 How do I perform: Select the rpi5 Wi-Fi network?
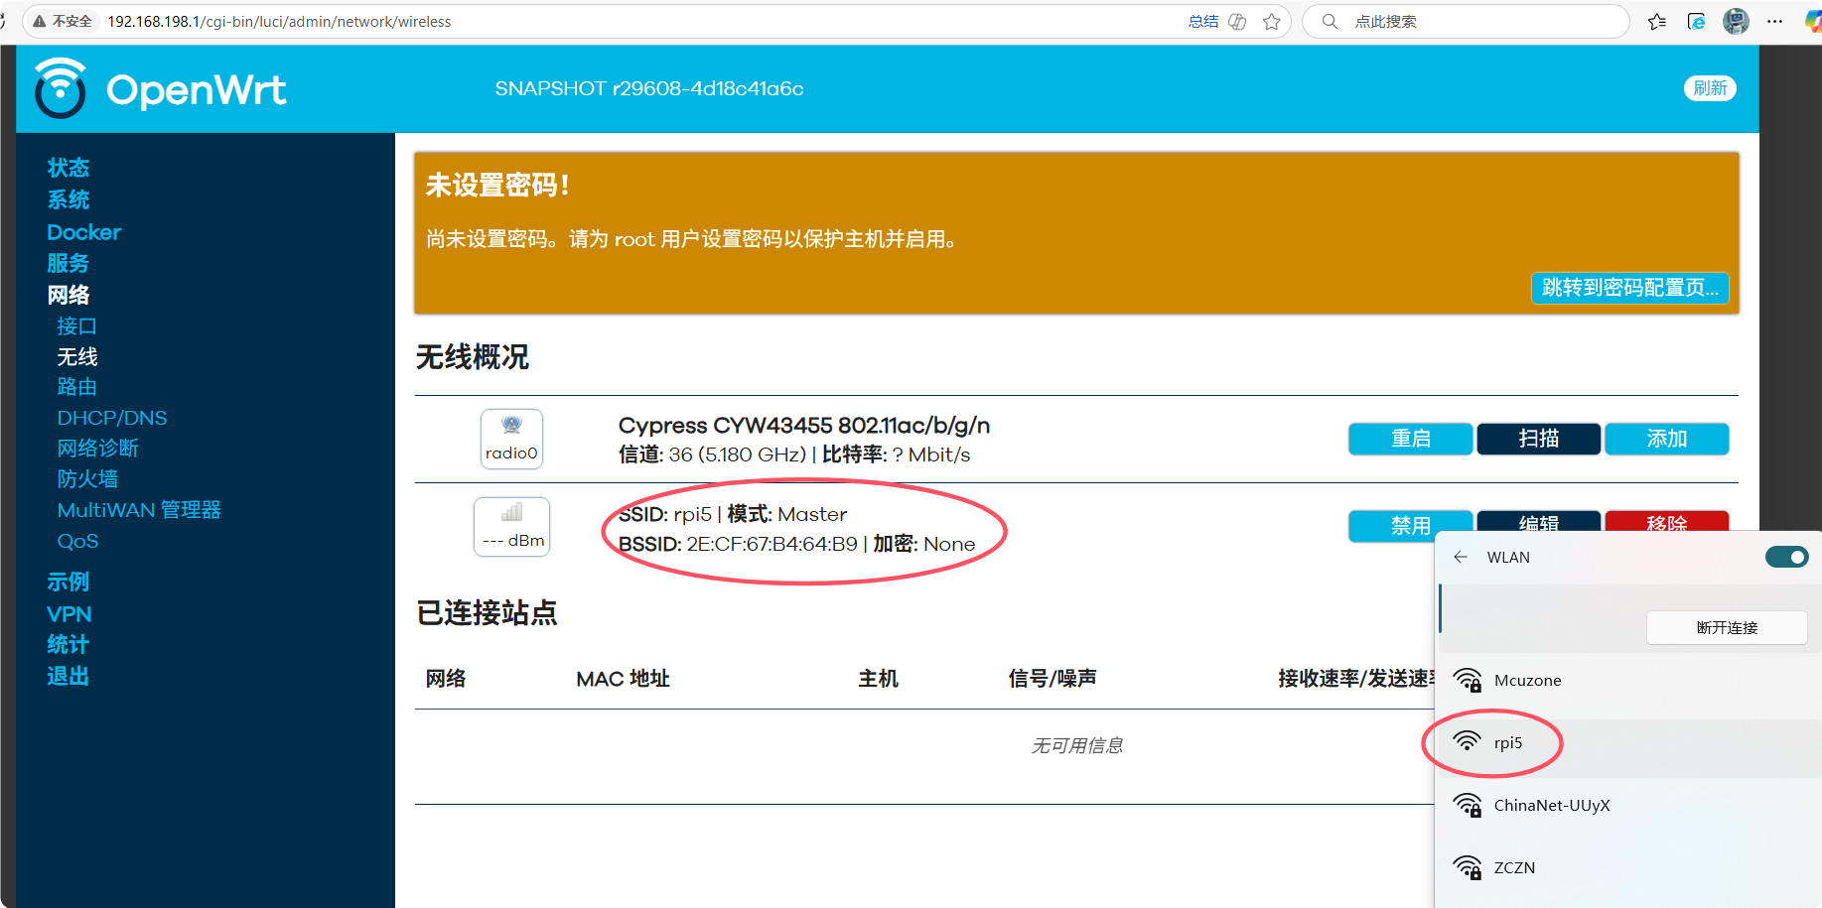tap(1507, 743)
